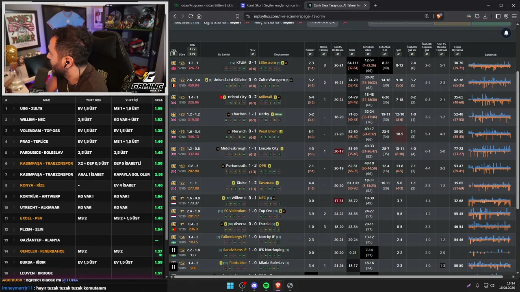Image resolution: width=520 pixels, height=292 pixels.
Task: Sort by the Topla Oynama column
Action: coord(458,54)
